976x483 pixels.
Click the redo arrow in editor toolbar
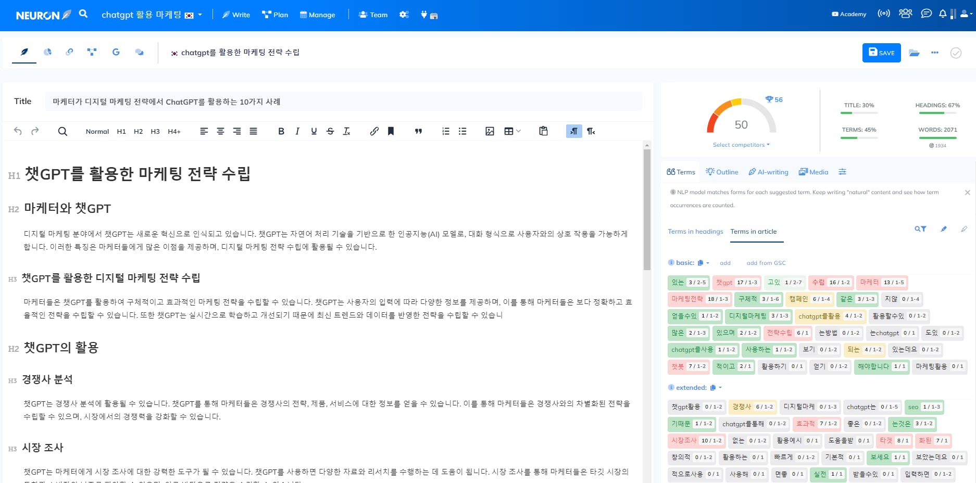coord(35,131)
